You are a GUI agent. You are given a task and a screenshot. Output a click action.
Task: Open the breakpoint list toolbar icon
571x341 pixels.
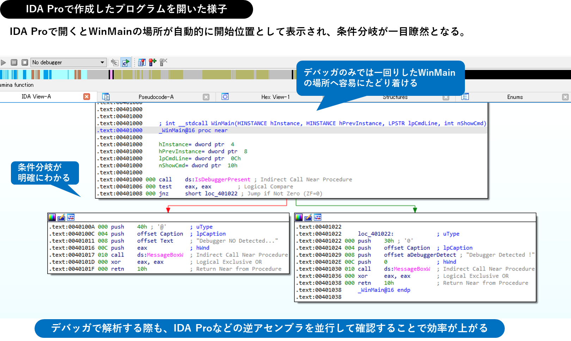[142, 62]
